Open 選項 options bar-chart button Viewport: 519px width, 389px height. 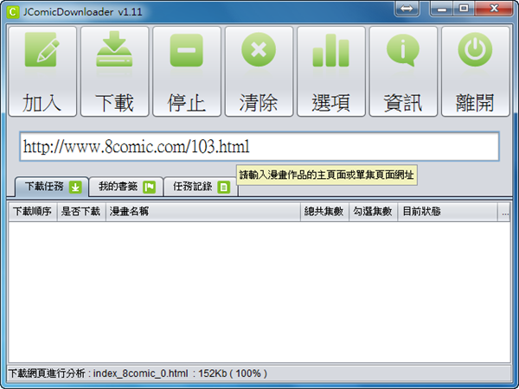[331, 72]
